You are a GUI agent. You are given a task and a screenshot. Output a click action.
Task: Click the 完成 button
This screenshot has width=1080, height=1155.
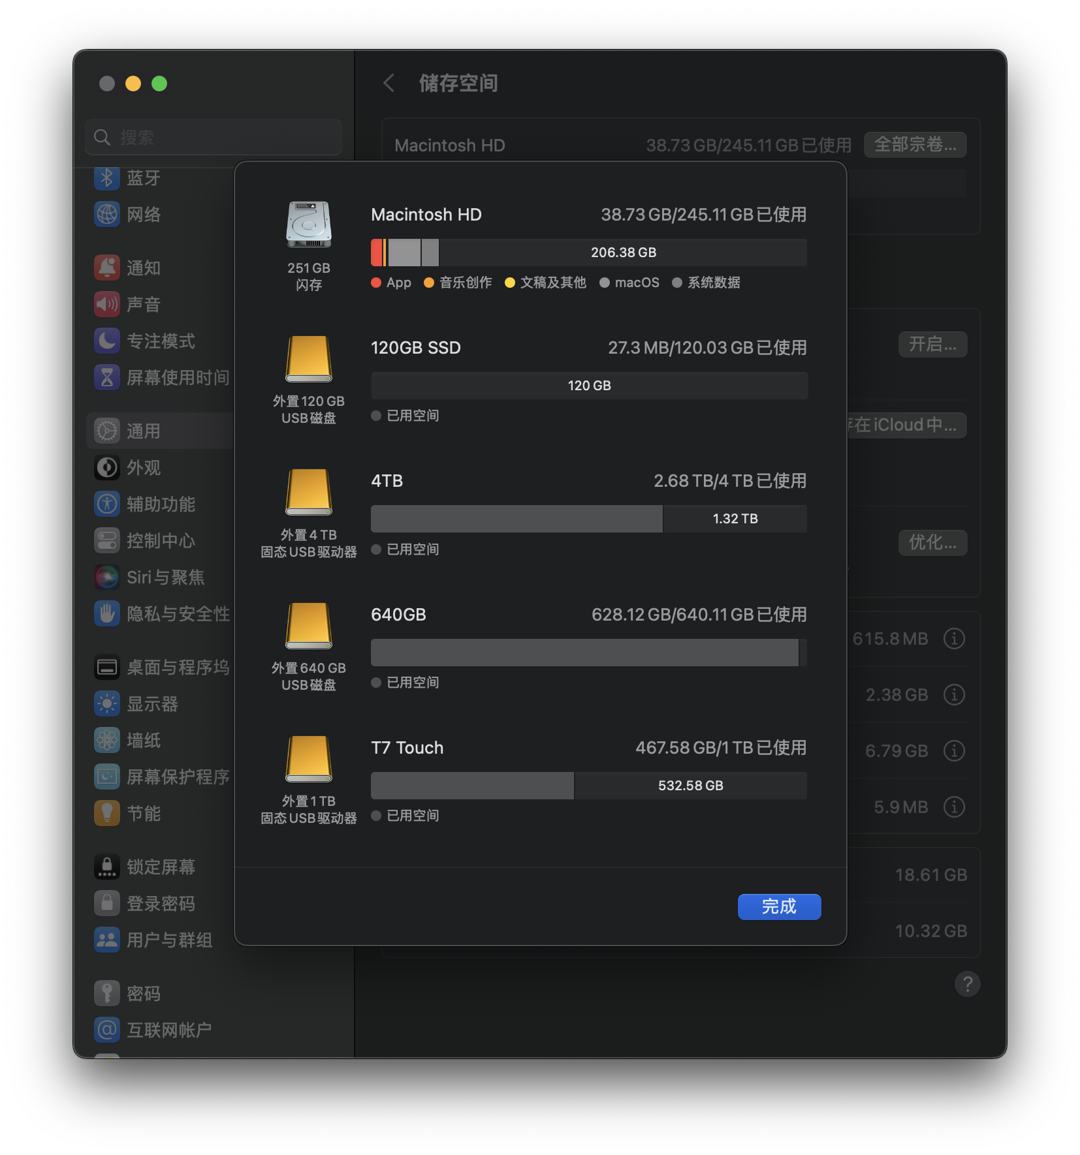[779, 906]
